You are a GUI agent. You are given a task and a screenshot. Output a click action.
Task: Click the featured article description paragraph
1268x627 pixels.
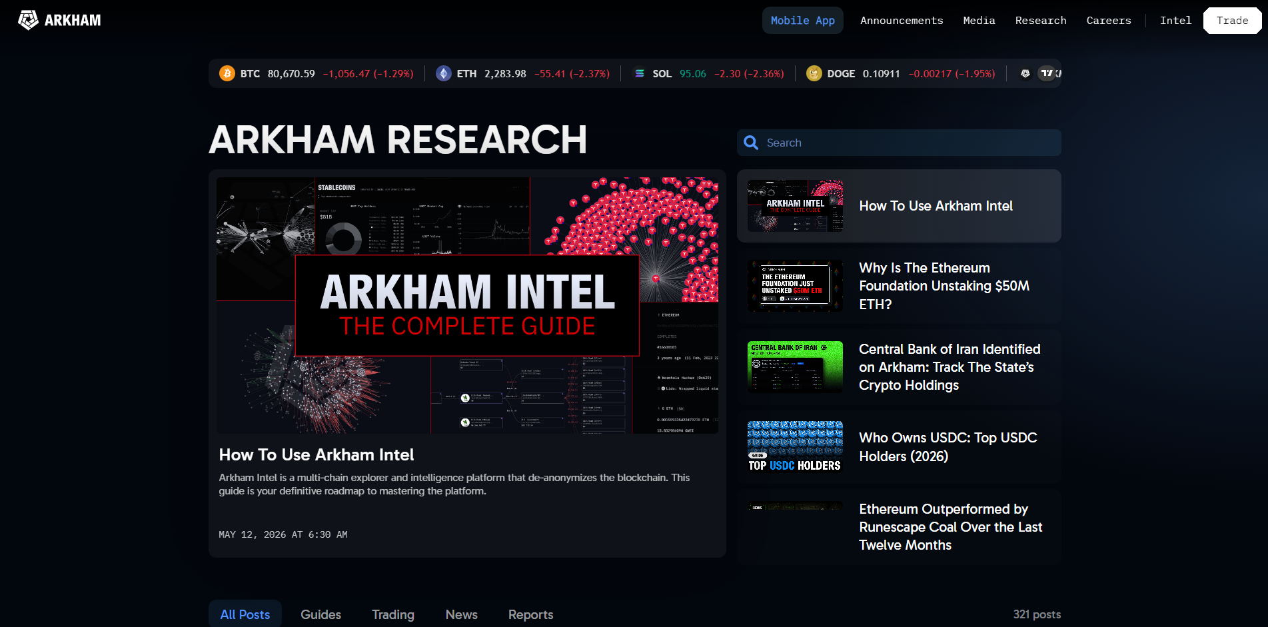coord(454,484)
